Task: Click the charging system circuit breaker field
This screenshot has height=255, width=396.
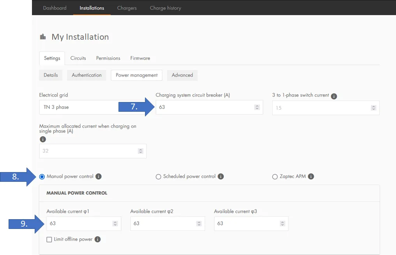Action: [x=209, y=107]
